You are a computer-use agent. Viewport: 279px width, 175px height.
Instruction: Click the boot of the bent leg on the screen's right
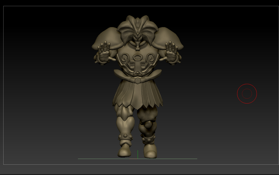click(x=150, y=151)
